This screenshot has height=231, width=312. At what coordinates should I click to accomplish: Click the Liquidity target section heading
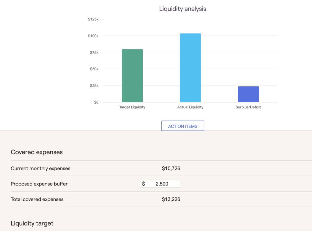click(x=32, y=223)
